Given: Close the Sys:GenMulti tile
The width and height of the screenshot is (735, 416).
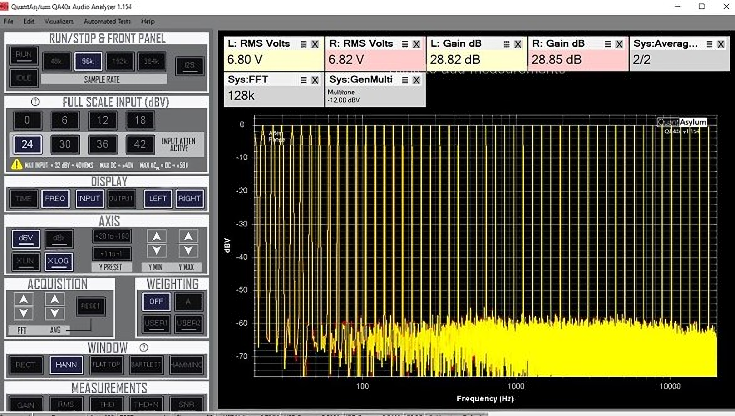Looking at the screenshot, I should (x=416, y=80).
